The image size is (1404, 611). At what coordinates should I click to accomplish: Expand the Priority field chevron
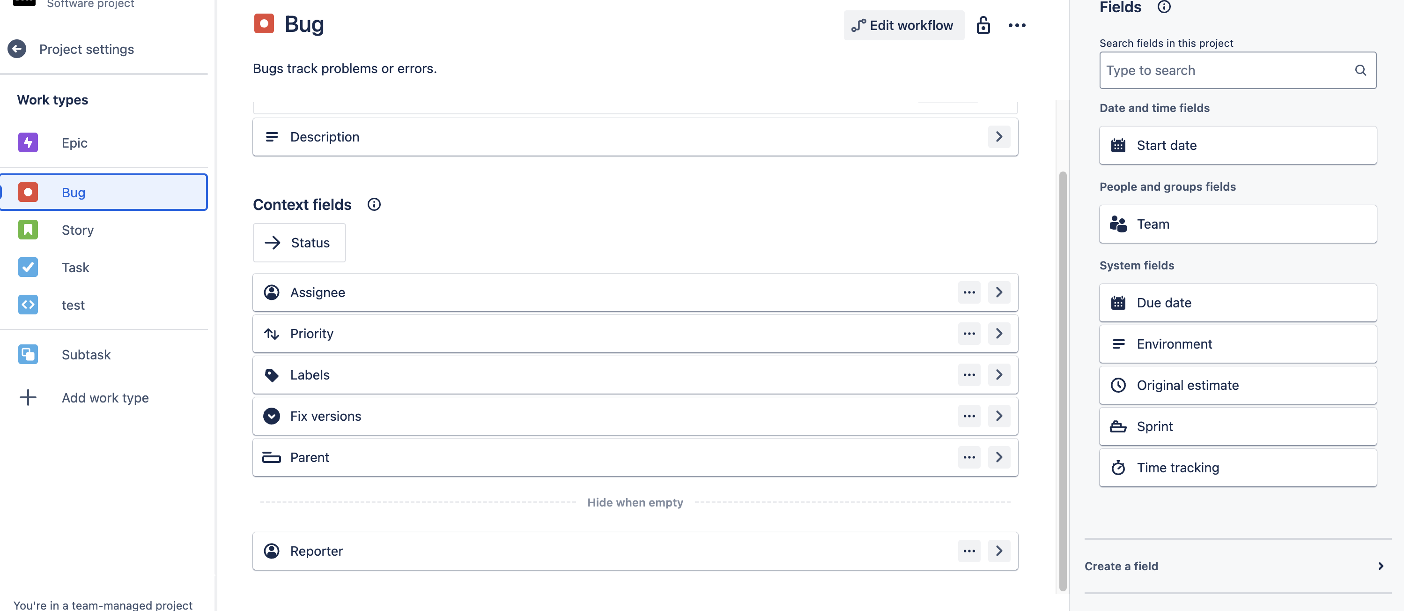999,333
